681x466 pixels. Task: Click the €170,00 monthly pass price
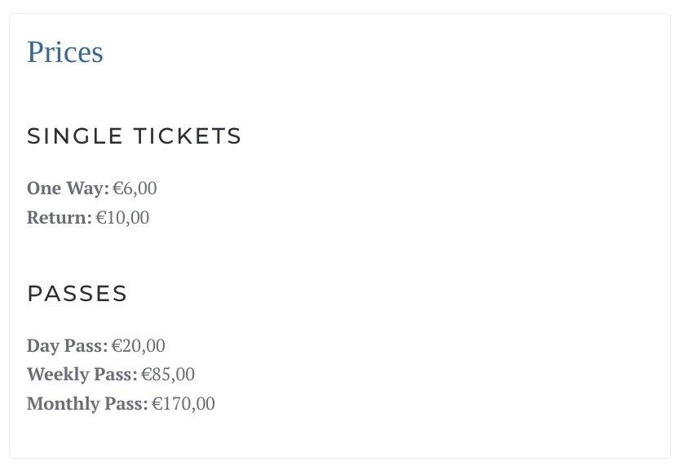pyautogui.click(x=184, y=404)
